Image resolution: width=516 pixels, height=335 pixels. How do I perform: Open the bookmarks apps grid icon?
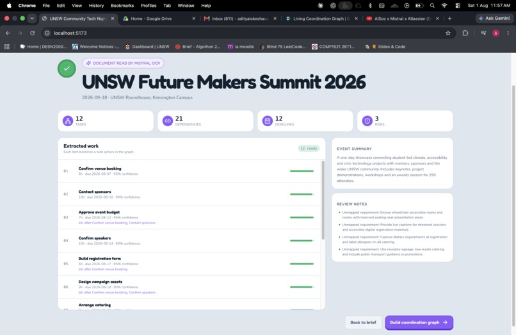tap(6, 47)
